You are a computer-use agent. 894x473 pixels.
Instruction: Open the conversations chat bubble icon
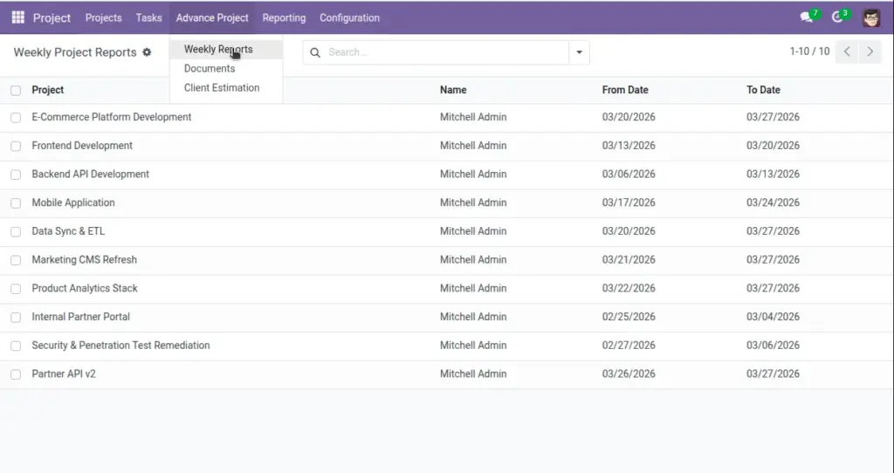pos(806,17)
